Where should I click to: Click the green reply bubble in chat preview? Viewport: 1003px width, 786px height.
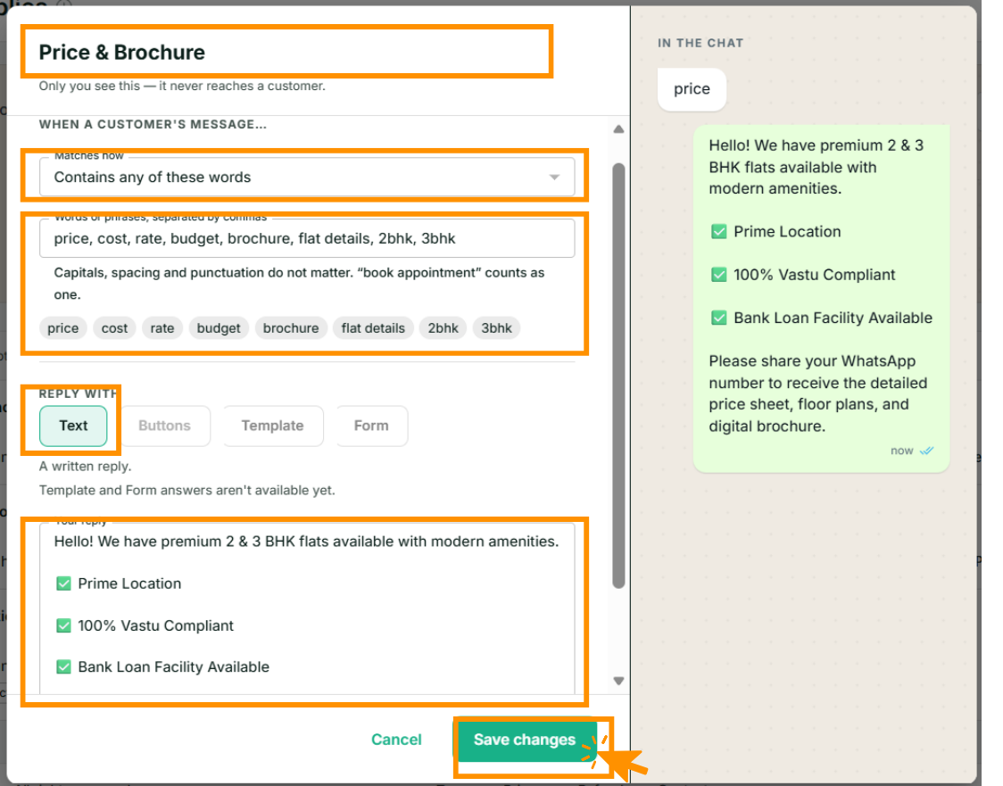pyautogui.click(x=821, y=299)
